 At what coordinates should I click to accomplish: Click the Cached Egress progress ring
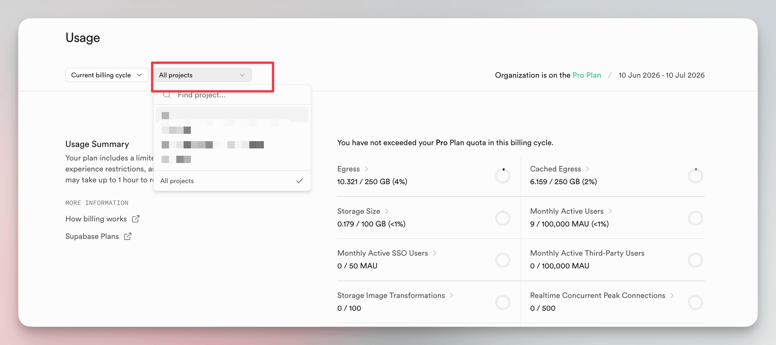695,176
